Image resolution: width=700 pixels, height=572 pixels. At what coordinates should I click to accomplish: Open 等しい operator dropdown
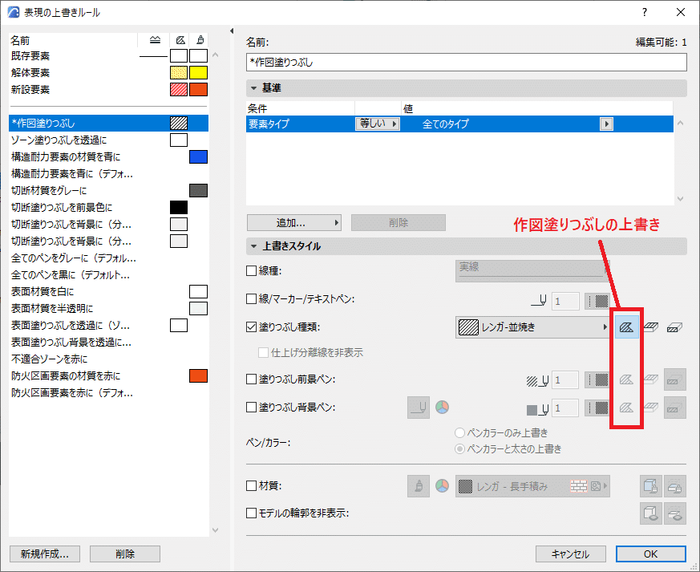pos(377,124)
